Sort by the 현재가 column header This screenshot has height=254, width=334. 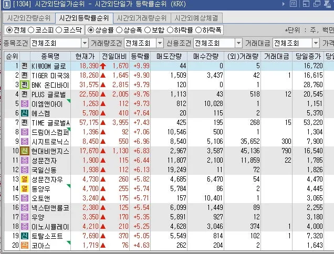click(x=85, y=57)
